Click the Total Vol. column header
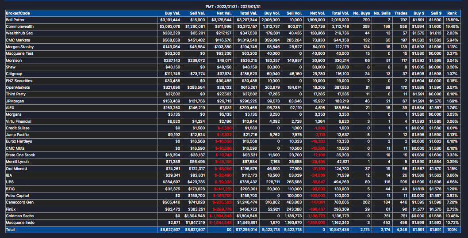 tap(340, 13)
